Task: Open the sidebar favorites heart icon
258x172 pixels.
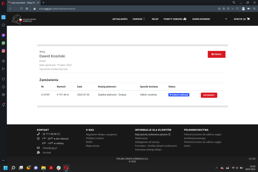Action: [3, 79]
